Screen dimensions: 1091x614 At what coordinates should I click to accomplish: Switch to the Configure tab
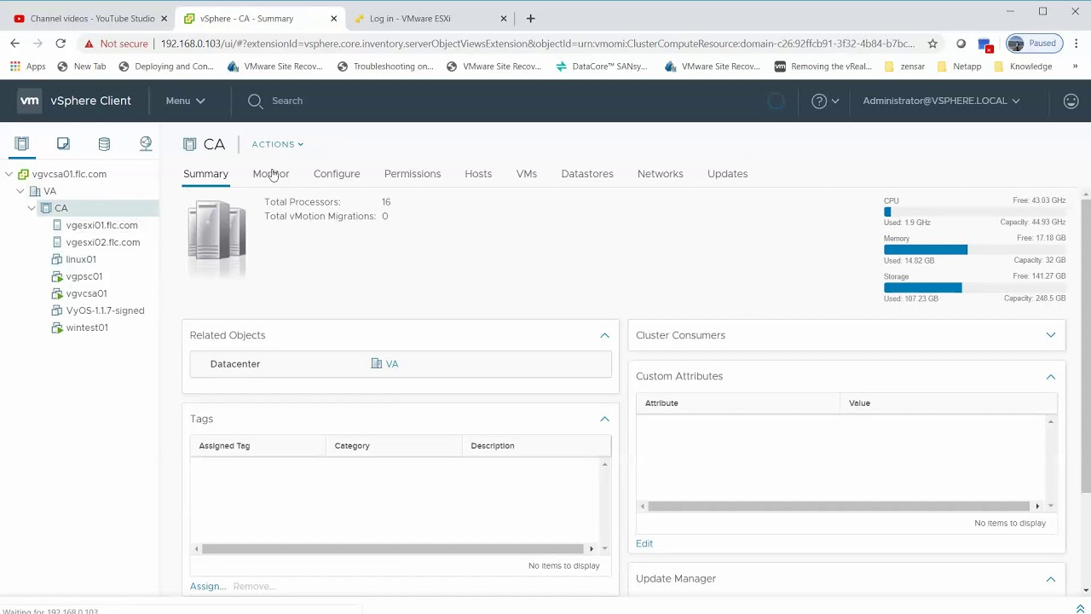(x=337, y=174)
